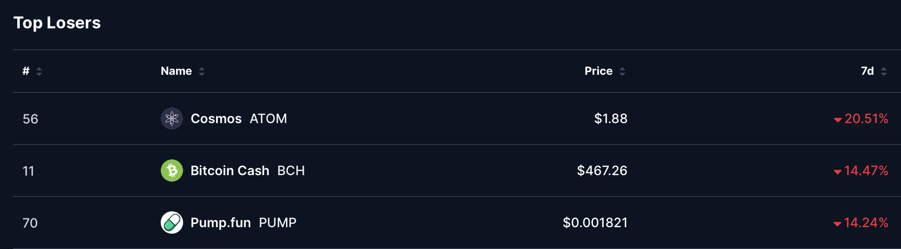The image size is (901, 249).
Task: Open the Cosmos coin page
Action: tap(216, 118)
